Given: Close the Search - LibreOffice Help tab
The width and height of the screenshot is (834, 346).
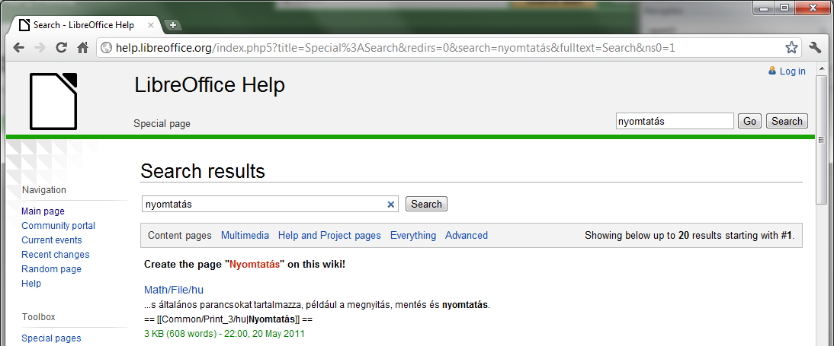Looking at the screenshot, I should [150, 25].
